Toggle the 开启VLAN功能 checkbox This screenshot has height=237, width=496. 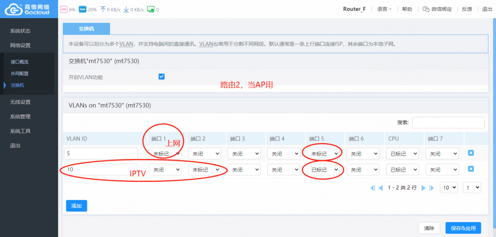point(161,77)
